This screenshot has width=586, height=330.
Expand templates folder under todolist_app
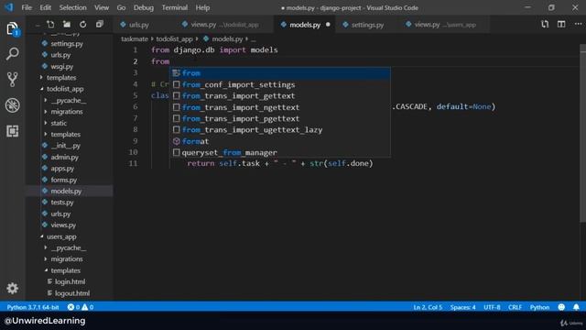[65, 135]
